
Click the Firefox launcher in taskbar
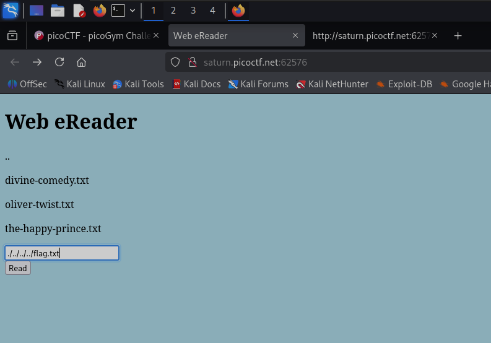99,11
